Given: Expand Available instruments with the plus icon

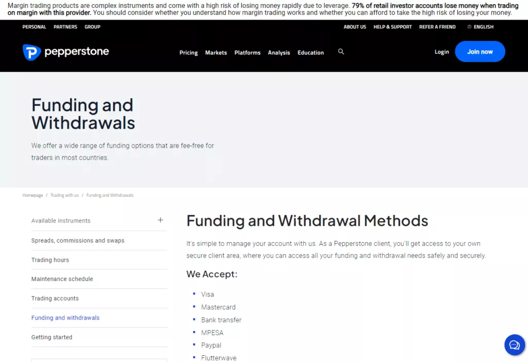Looking at the screenshot, I should [x=160, y=220].
